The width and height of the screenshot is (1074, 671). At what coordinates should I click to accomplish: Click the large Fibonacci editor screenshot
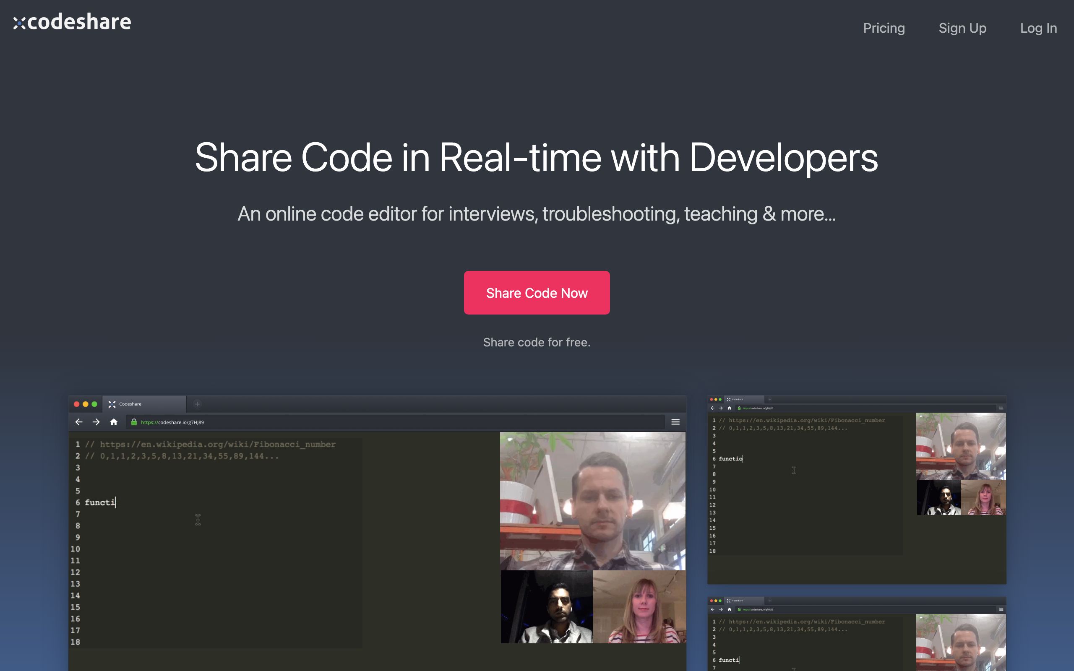coord(377,533)
